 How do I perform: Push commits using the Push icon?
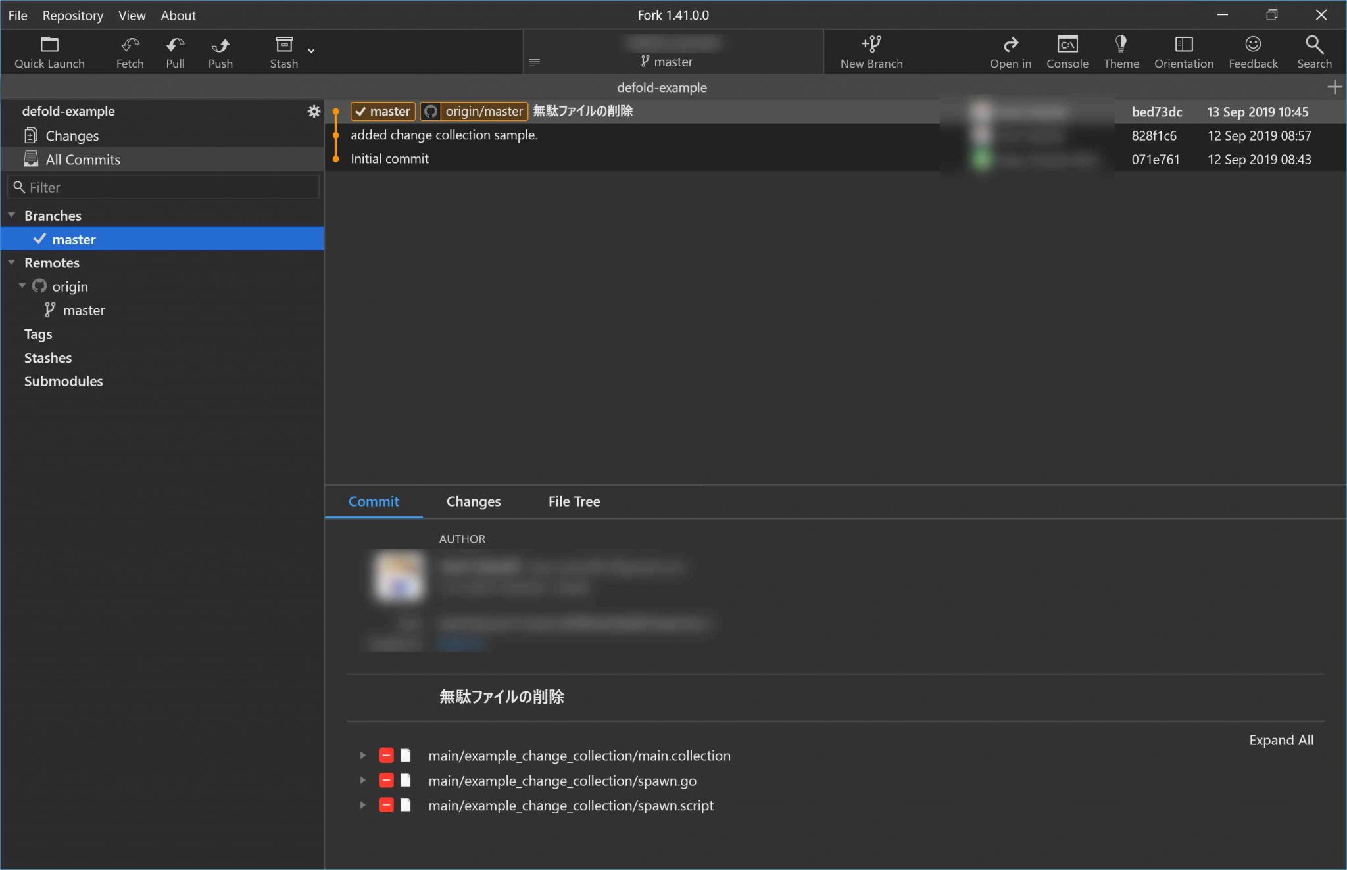tap(220, 45)
